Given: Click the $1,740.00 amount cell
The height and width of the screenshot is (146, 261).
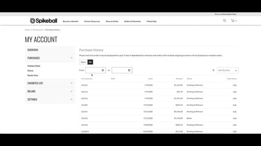Looking at the screenshot, I should [x=178, y=118].
